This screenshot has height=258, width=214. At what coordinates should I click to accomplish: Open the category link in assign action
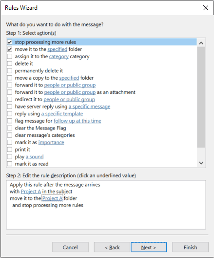(x=59, y=57)
